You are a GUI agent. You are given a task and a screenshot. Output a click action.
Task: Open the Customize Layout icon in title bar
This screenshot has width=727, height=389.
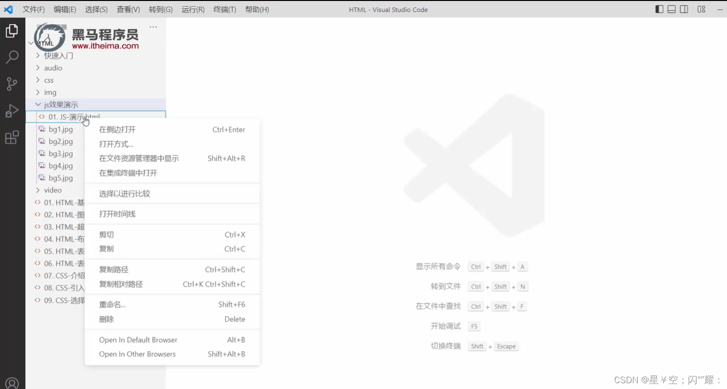click(701, 9)
